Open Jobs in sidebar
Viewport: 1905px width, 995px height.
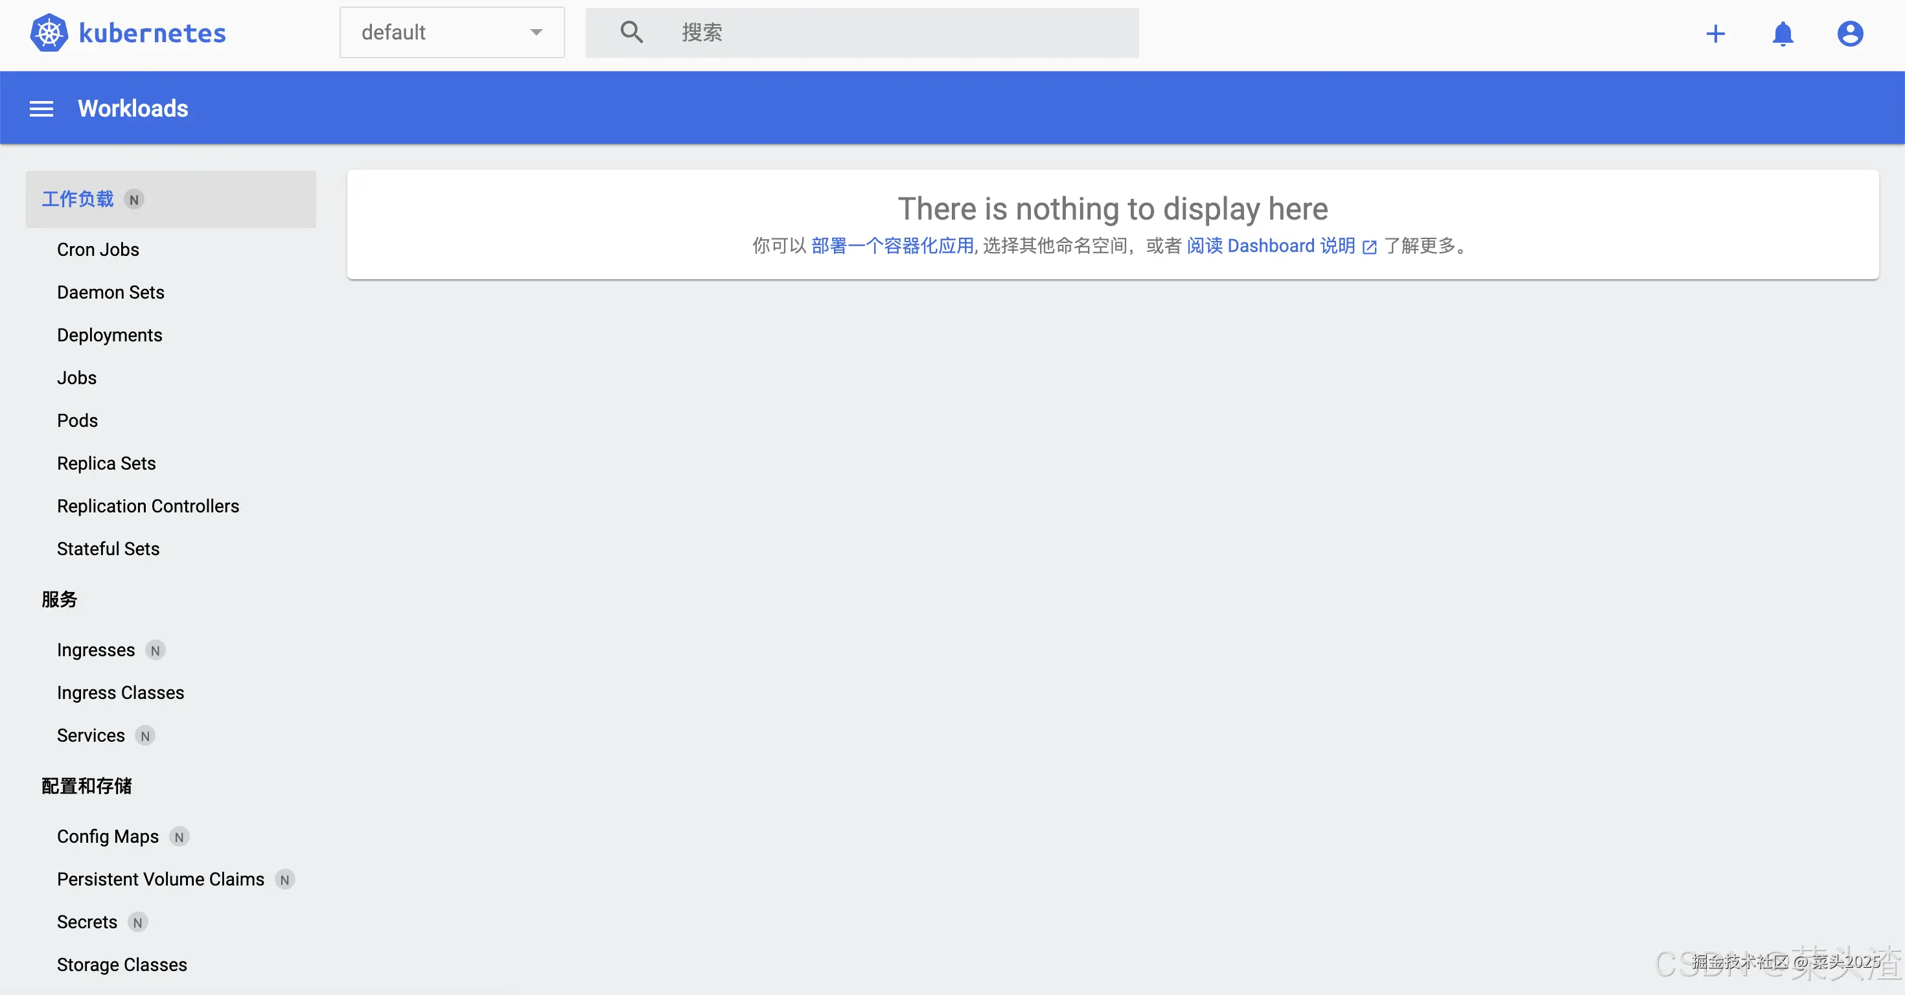77,378
